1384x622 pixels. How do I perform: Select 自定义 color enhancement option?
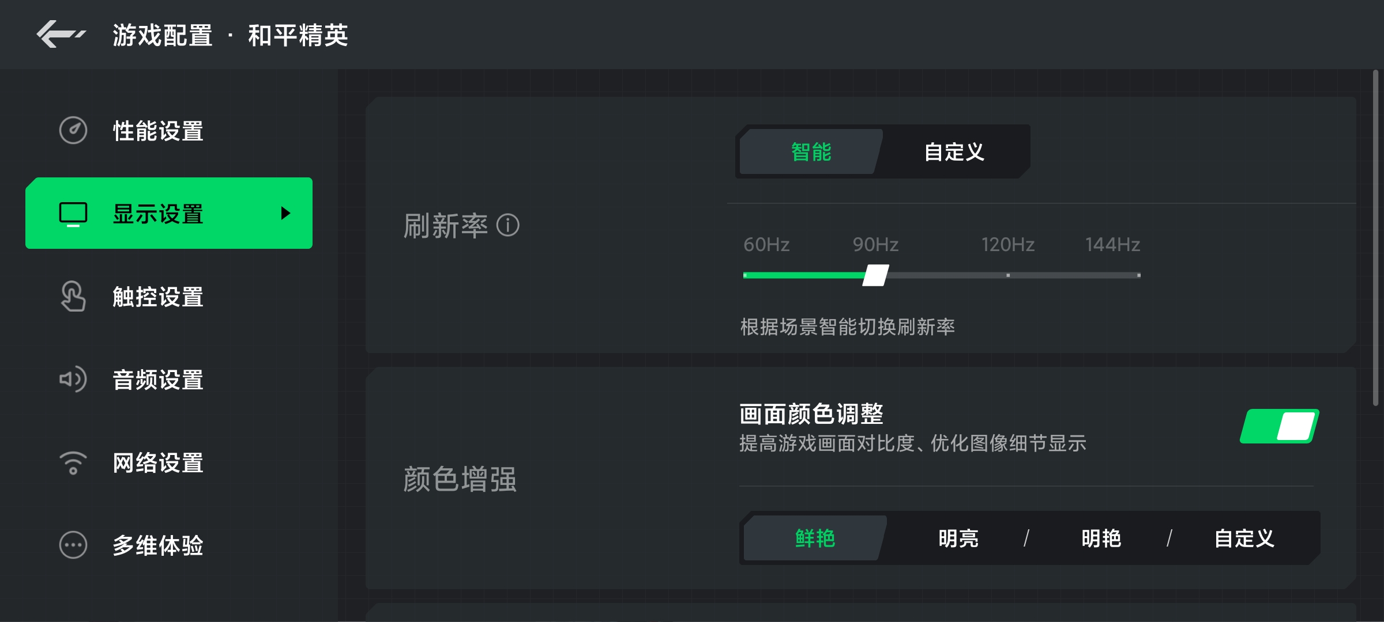coord(1244,538)
